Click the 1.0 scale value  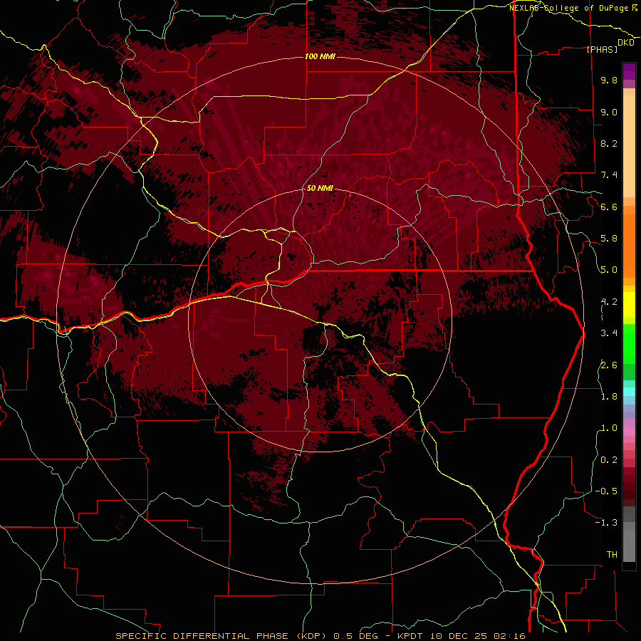coord(609,428)
